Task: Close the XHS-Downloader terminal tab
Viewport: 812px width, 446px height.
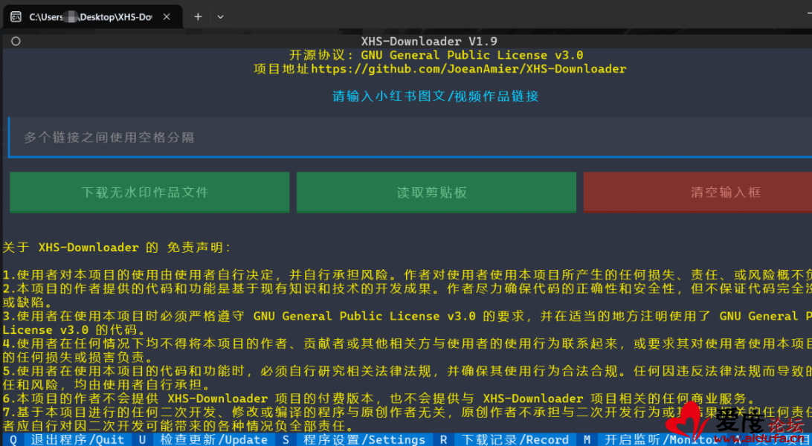Action: (167, 16)
